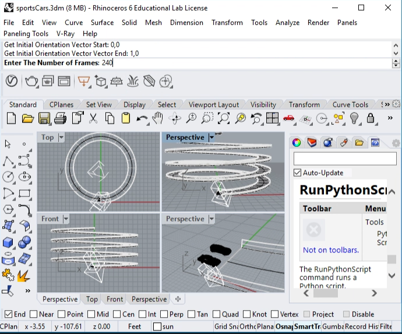Toggle the Osnap status bar button
This screenshot has height=334, width=402.
[284, 326]
